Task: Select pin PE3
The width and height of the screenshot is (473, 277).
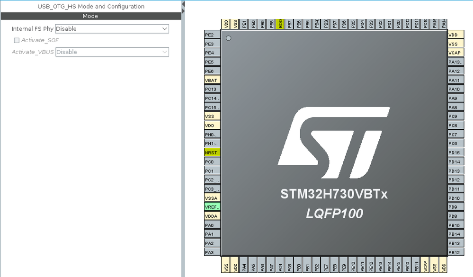Action: [213, 44]
